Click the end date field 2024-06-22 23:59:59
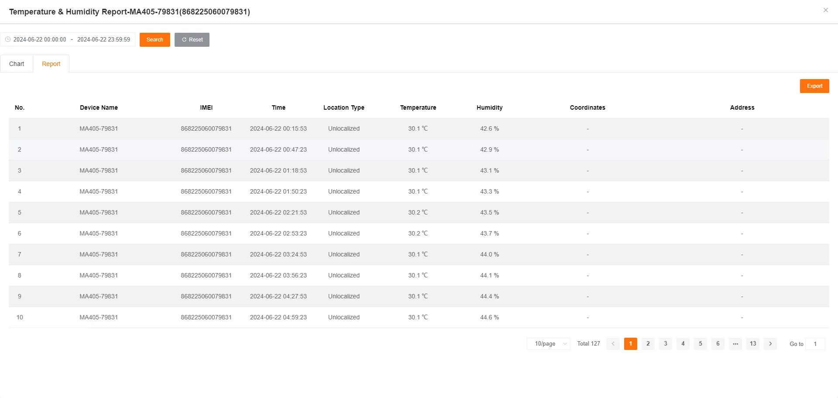Viewport: 838px width, 398px height. click(x=104, y=39)
